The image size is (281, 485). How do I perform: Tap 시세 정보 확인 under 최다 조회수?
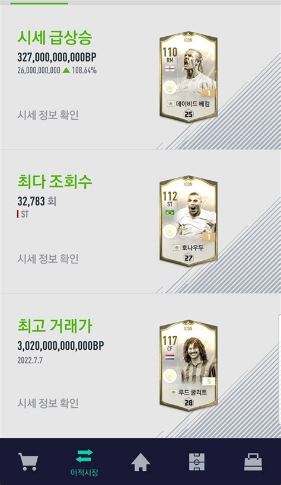(x=48, y=259)
